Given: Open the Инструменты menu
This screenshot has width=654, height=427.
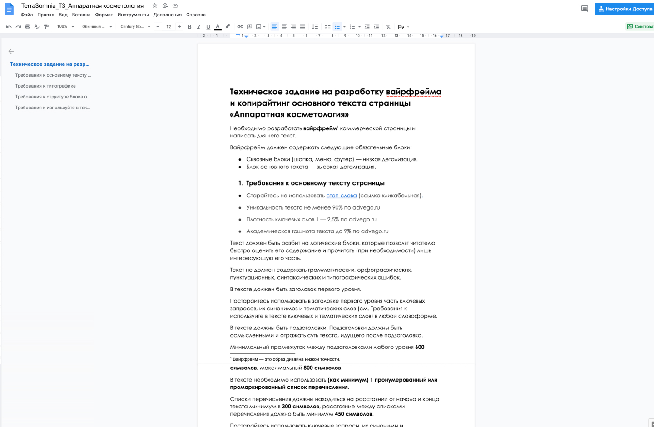Looking at the screenshot, I should click(133, 15).
